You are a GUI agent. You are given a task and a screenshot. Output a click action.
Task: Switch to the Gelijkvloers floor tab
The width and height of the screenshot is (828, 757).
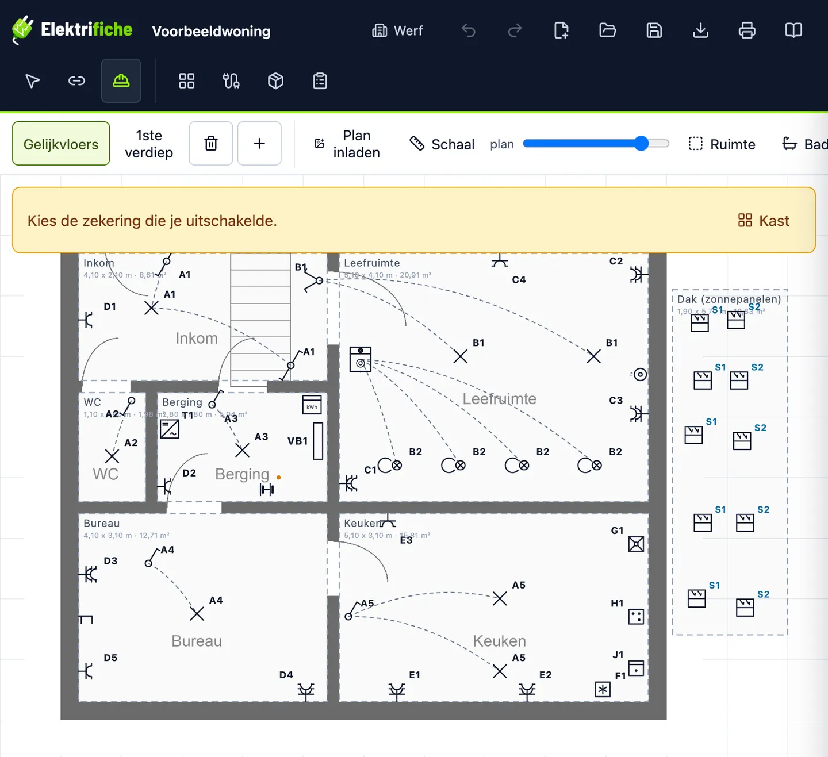61,144
